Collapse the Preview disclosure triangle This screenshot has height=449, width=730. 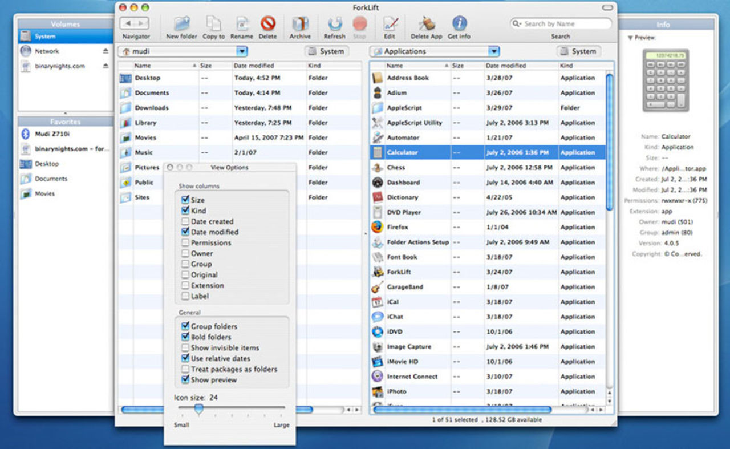pos(630,38)
